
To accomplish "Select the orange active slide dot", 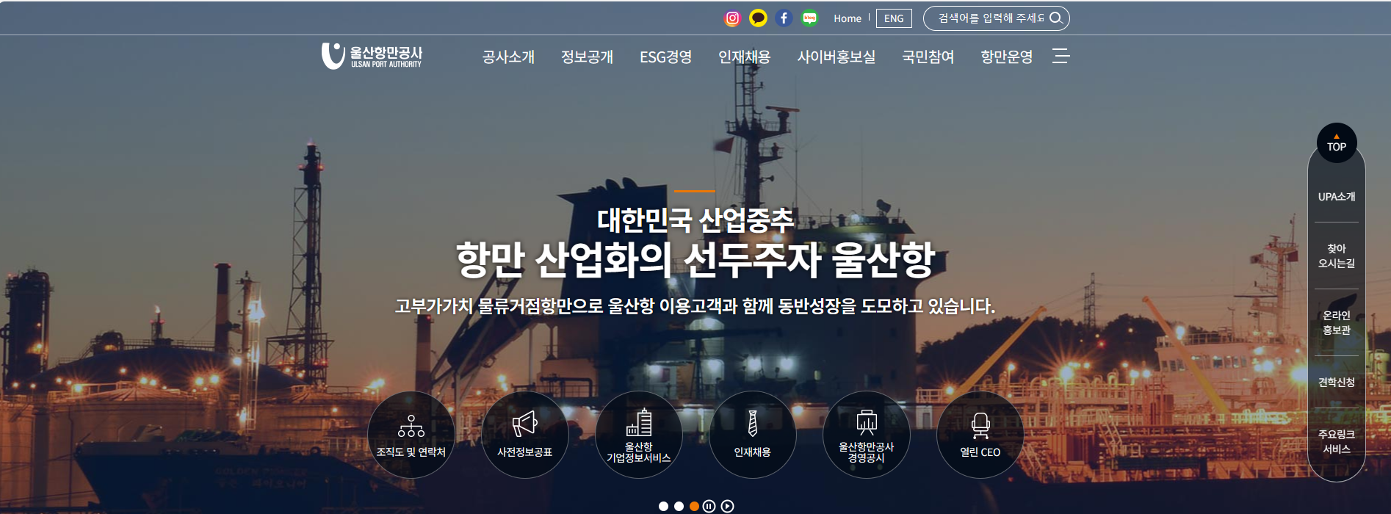I will coord(694,506).
